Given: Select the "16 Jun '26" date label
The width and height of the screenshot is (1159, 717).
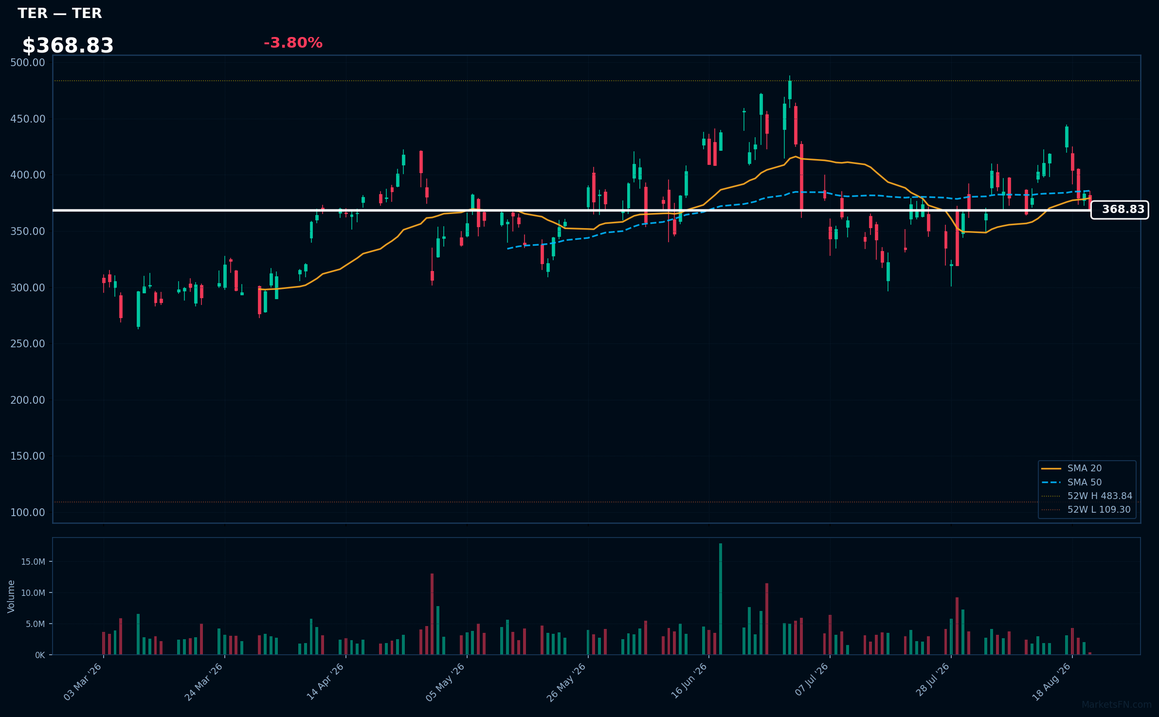Looking at the screenshot, I should point(689,681).
